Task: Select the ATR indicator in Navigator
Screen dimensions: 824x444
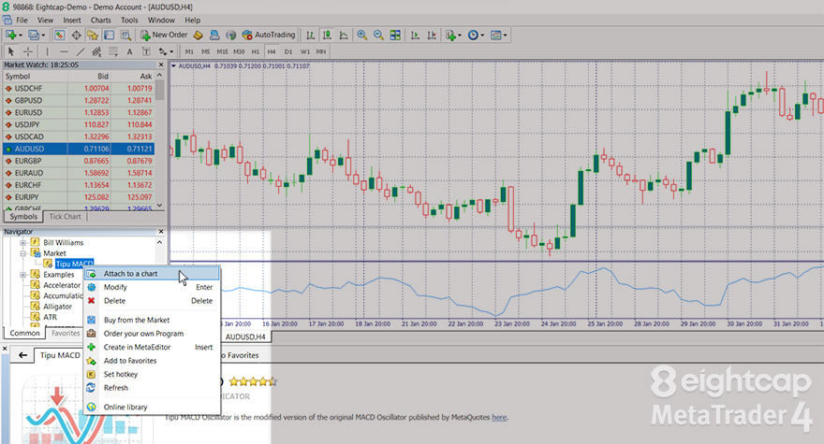Action: [50, 317]
